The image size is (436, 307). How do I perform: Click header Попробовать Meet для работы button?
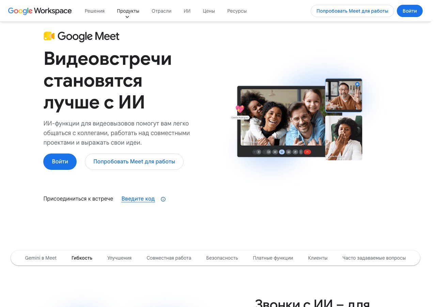click(352, 11)
